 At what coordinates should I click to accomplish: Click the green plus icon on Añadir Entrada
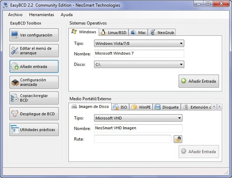tap(184, 81)
